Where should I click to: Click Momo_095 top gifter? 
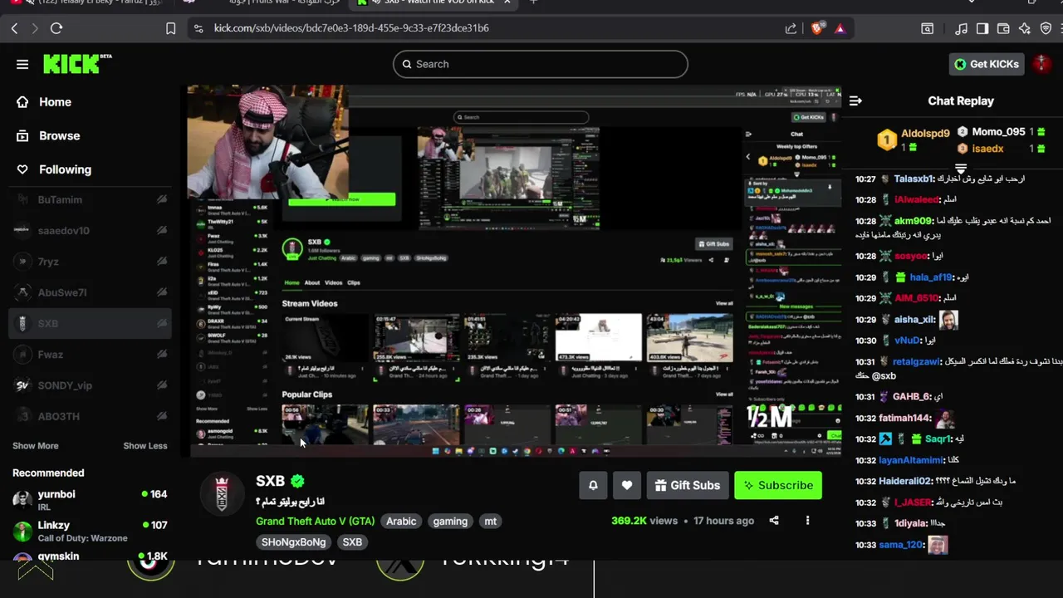point(998,132)
